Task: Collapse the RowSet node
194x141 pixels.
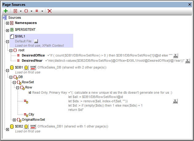Action: (14, 83)
